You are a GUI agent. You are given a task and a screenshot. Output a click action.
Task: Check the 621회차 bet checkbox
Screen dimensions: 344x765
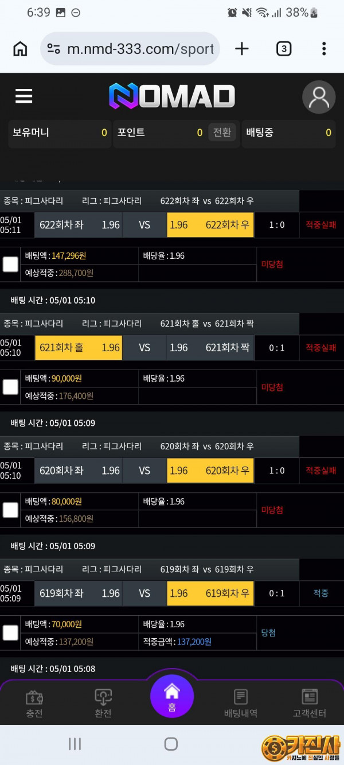[10, 387]
